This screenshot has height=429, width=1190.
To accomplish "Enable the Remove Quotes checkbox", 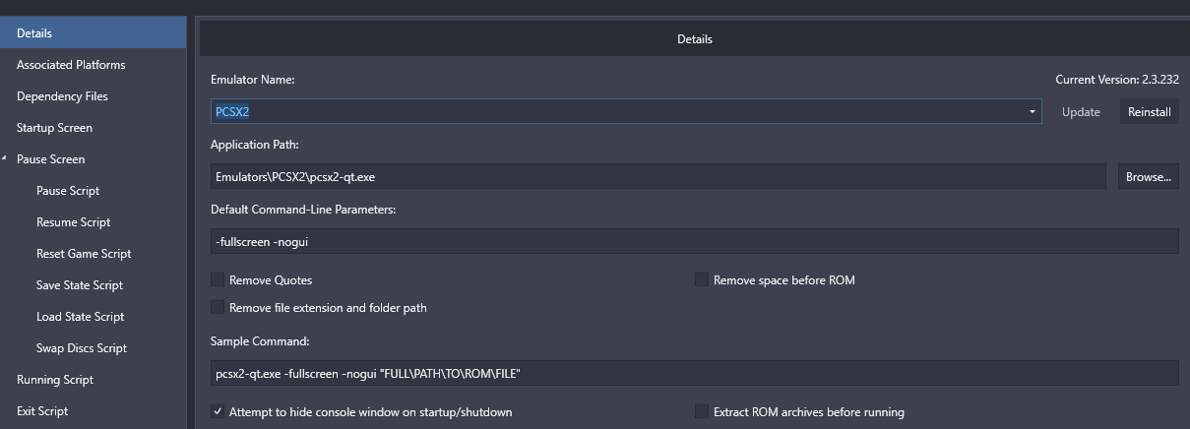I will tap(218, 280).
